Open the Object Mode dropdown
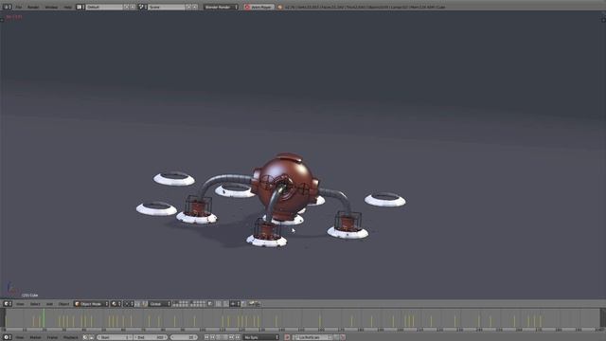The image size is (606, 341). click(91, 304)
